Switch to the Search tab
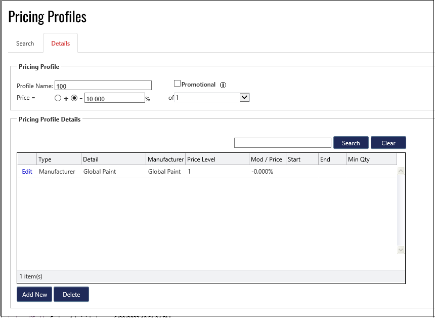This screenshot has width=435, height=323. point(25,44)
